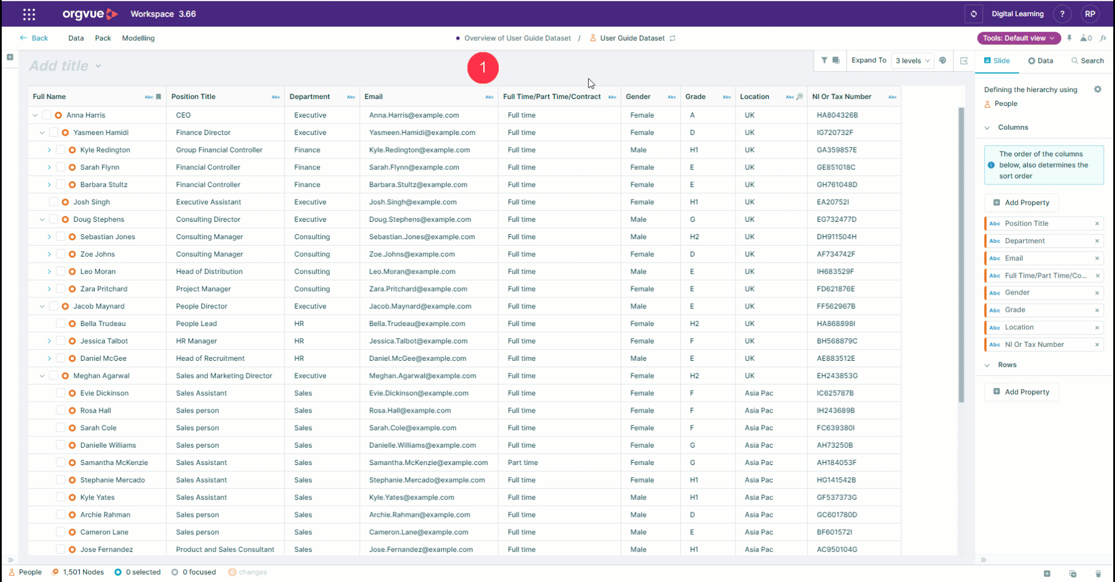This screenshot has height=582, width=1115.
Task: Open hierarchy settings gear icon
Action: click(1098, 89)
